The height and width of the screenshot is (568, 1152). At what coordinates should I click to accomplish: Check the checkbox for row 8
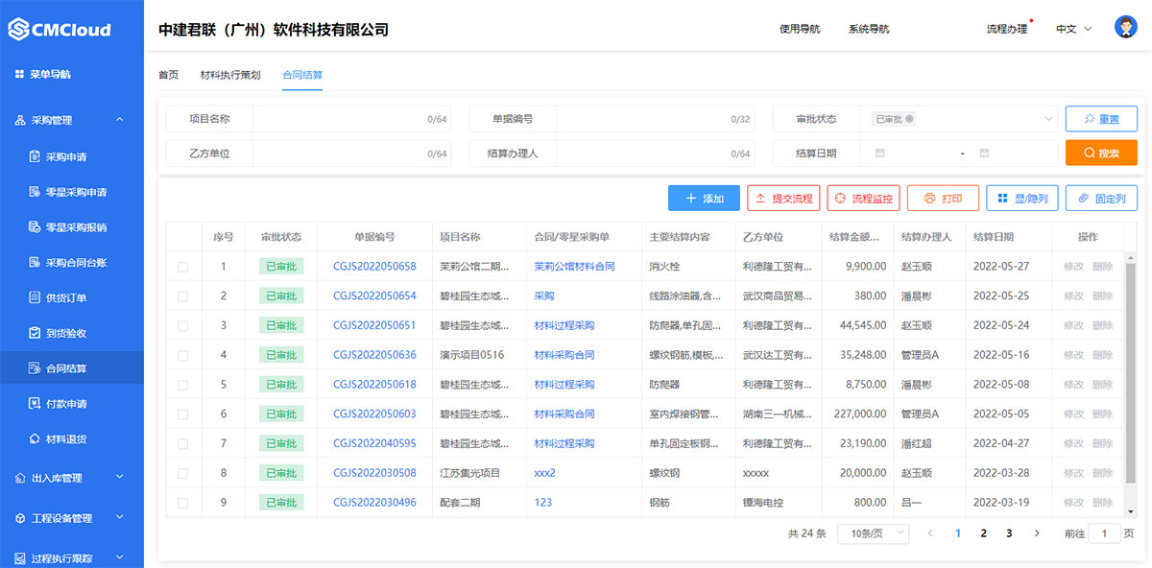click(x=183, y=473)
